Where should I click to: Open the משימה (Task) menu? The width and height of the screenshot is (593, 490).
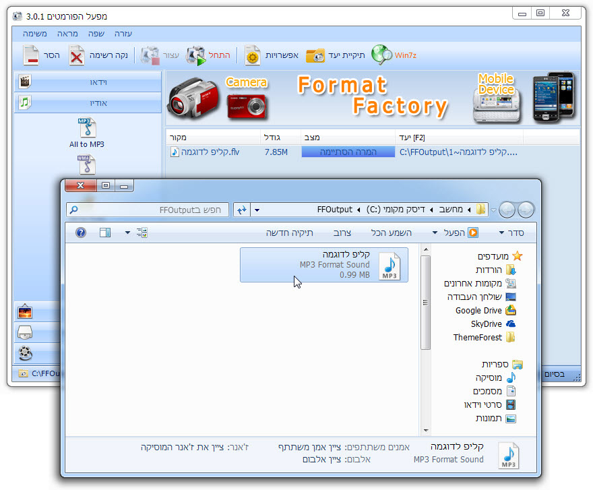35,34
